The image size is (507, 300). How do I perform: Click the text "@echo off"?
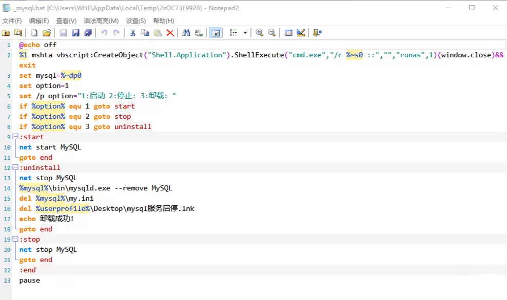tap(38, 45)
